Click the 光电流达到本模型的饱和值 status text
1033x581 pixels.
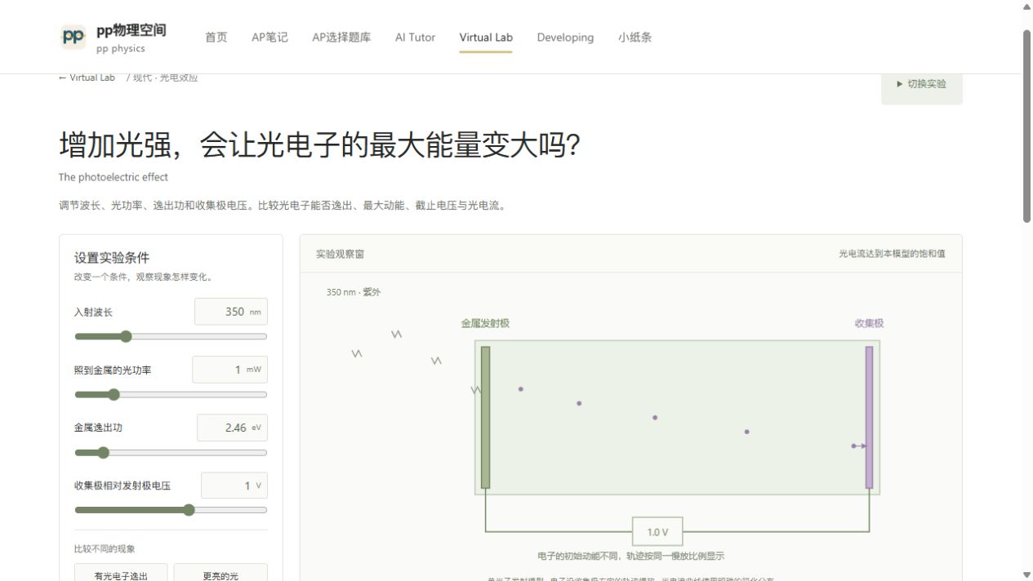(892, 254)
